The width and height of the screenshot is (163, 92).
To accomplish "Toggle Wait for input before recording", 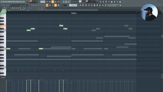I will [x=50, y=2].
